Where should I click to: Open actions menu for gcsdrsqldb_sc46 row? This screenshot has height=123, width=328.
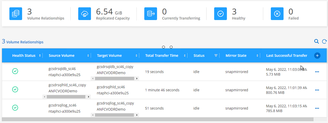[317, 72]
